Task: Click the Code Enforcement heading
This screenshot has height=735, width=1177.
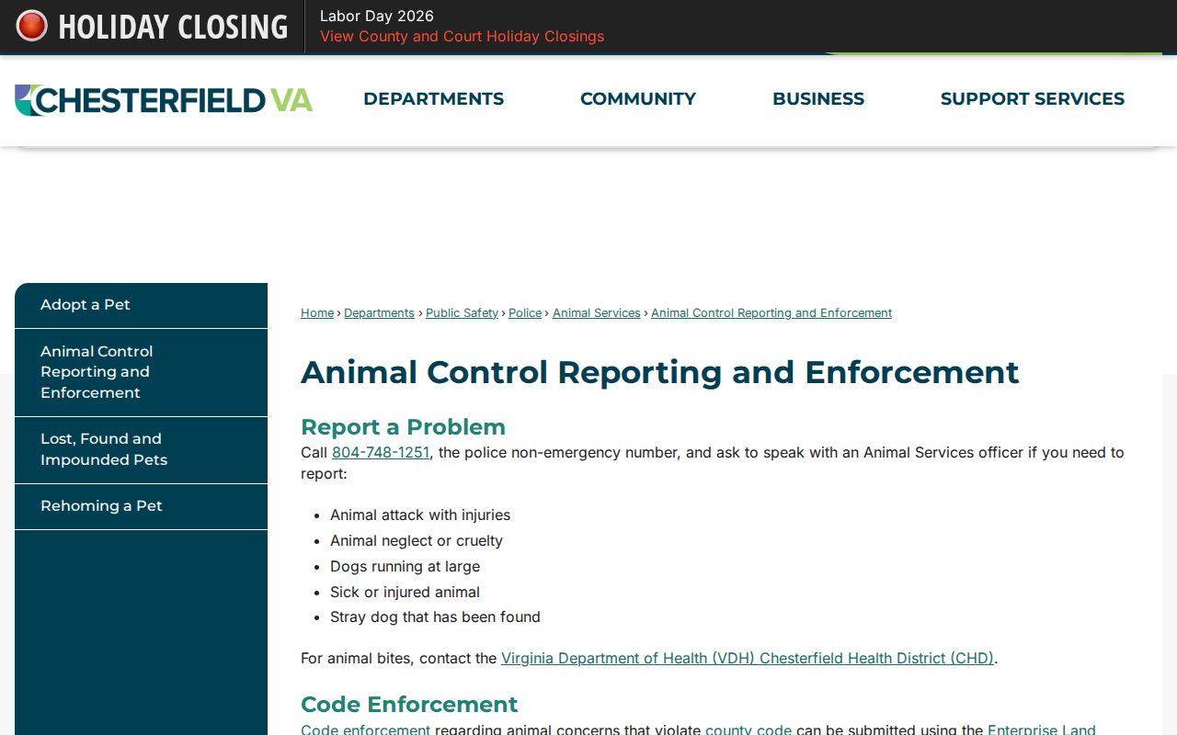Action: tap(409, 705)
